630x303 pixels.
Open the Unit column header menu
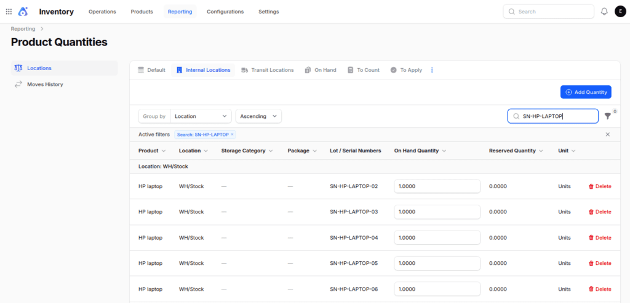(573, 151)
